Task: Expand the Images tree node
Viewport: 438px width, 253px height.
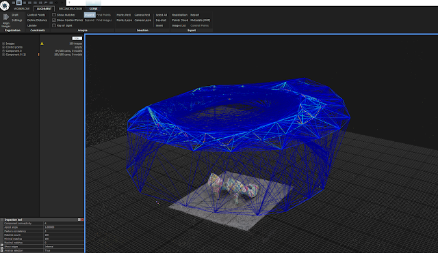Action: pyautogui.click(x=3, y=44)
